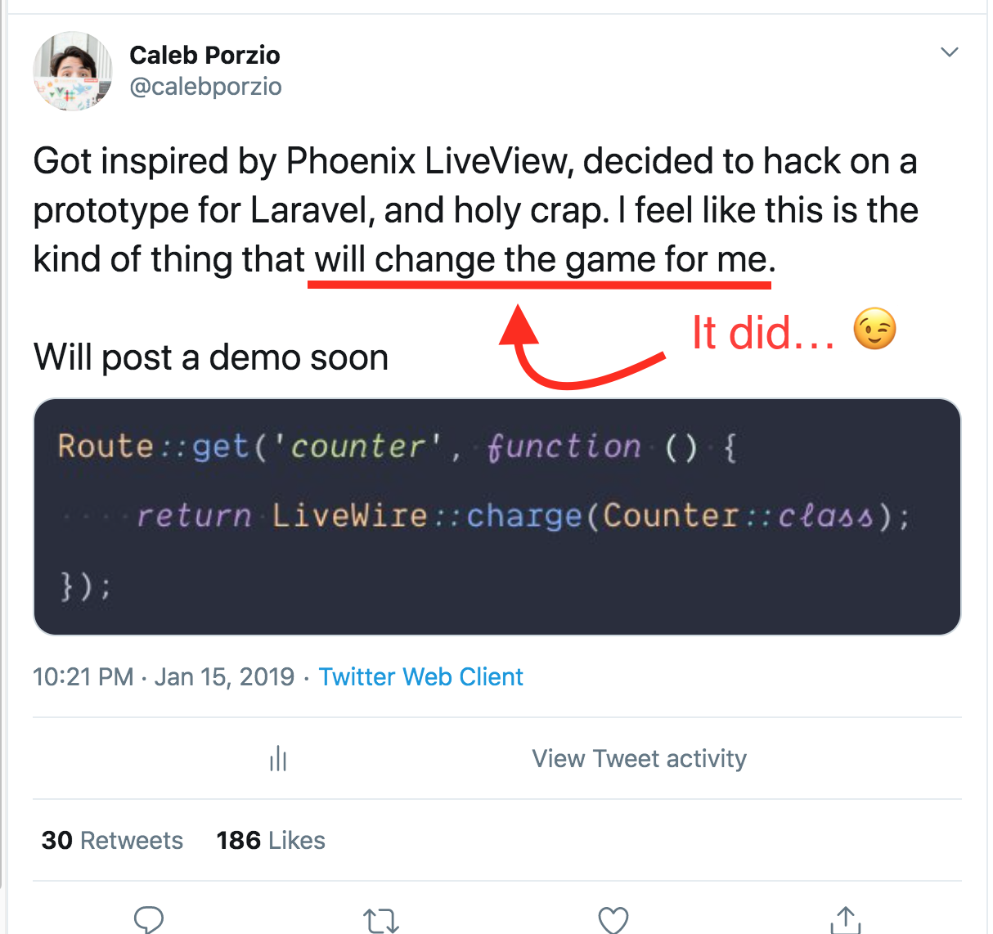Open the 186 Likes list
This screenshot has width=993, height=934.
point(271,840)
